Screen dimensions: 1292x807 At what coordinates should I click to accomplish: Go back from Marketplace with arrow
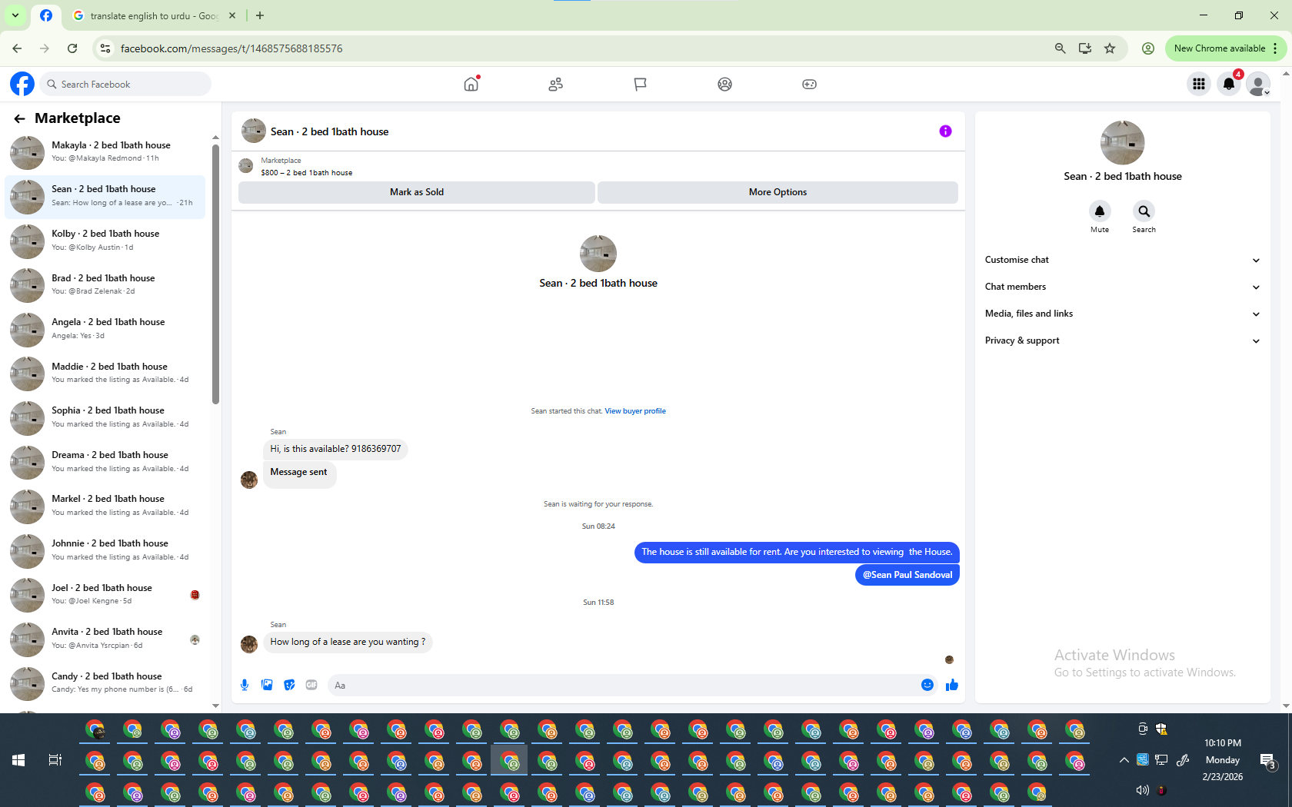point(19,118)
